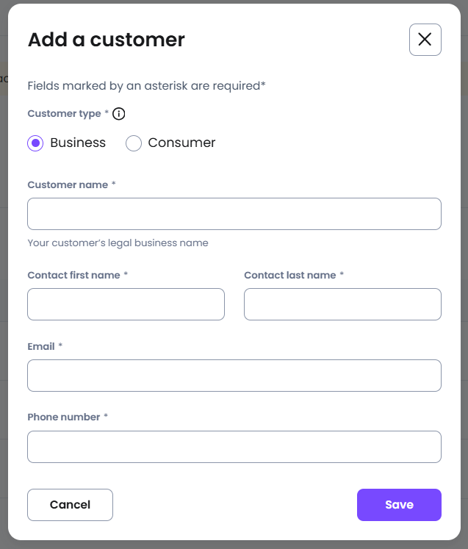This screenshot has height=549, width=468.
Task: Click the Contact last name label
Action: [290, 275]
